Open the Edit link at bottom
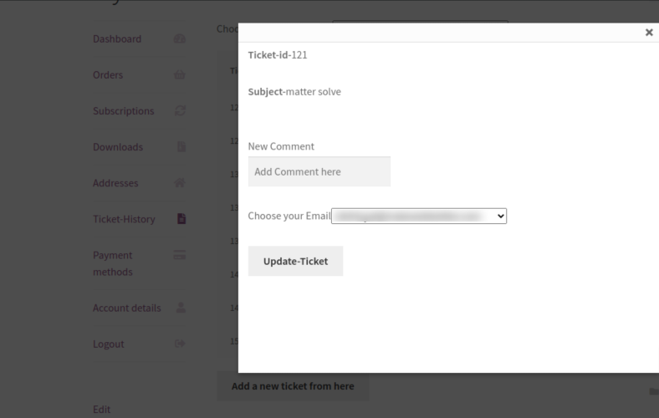The width and height of the screenshot is (659, 418). 102,409
